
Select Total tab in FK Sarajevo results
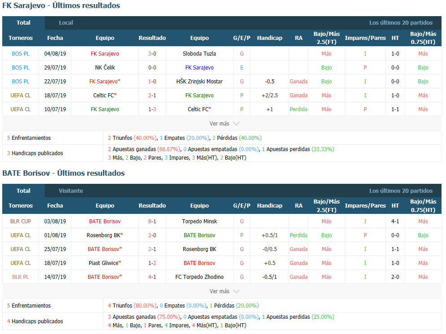pos(23,23)
